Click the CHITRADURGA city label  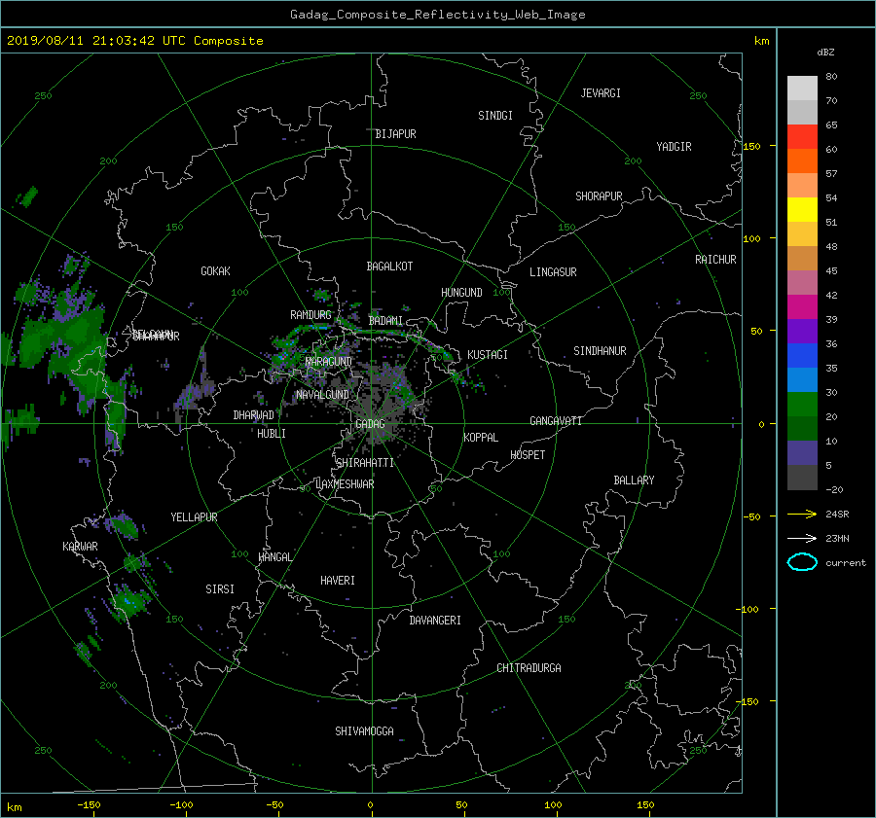(x=529, y=668)
